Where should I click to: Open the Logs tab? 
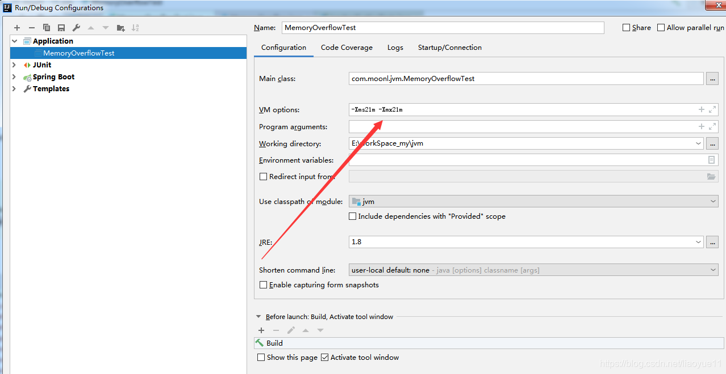(395, 48)
